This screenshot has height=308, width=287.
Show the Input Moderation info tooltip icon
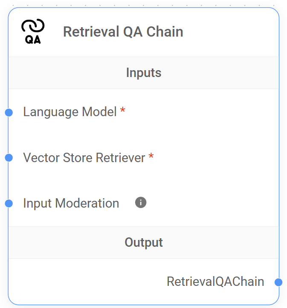(x=141, y=202)
